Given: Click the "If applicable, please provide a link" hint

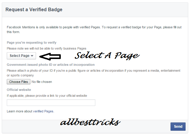Looking at the screenshot, I should click(x=47, y=96).
